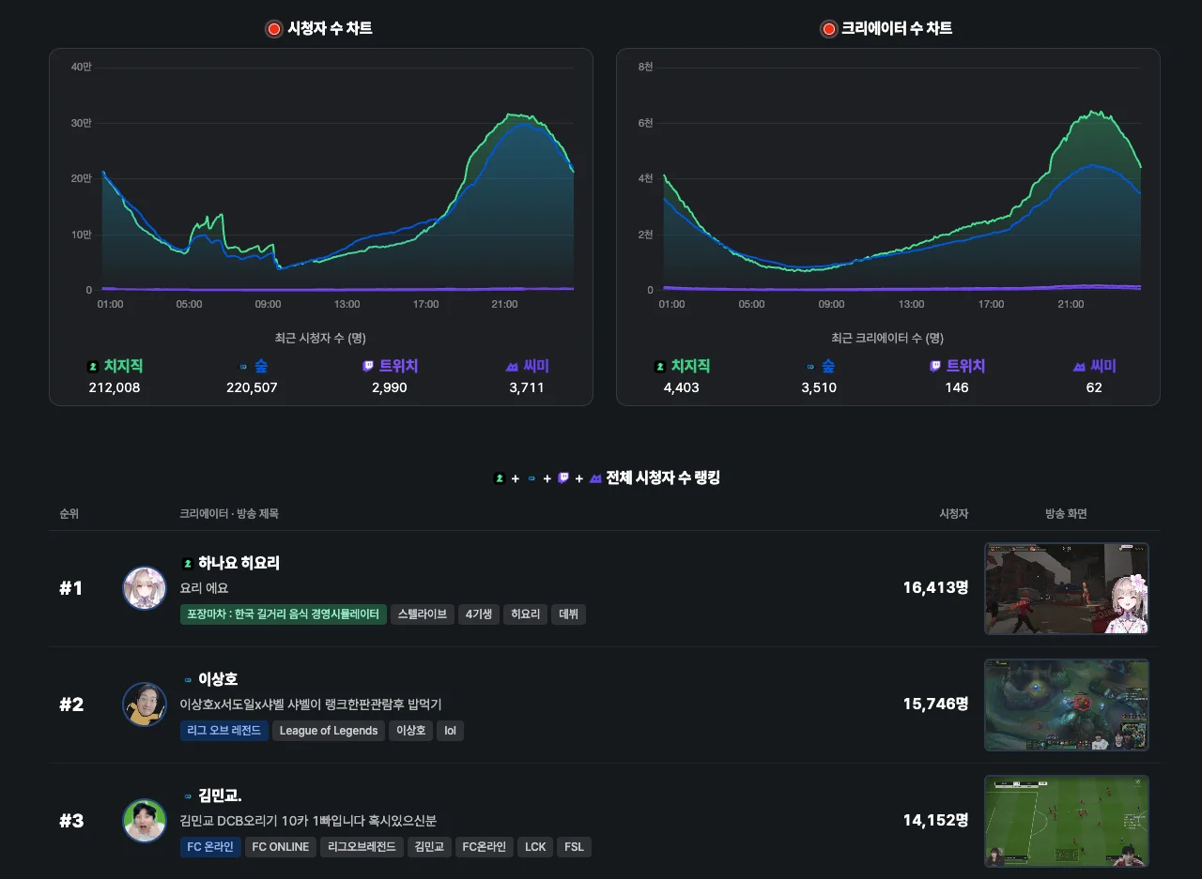
Task: Select the lol tag
Action: pyautogui.click(x=450, y=731)
